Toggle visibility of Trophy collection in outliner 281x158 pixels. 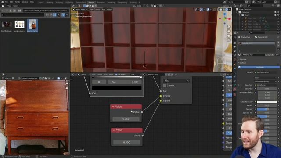click(278, 15)
